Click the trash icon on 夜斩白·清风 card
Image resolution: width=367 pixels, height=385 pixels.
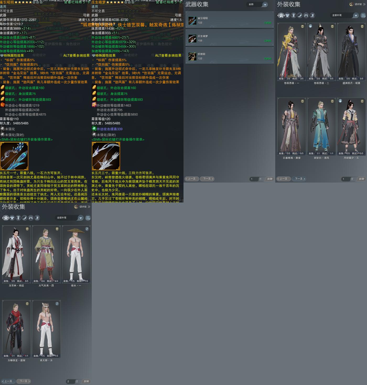pos(332,101)
